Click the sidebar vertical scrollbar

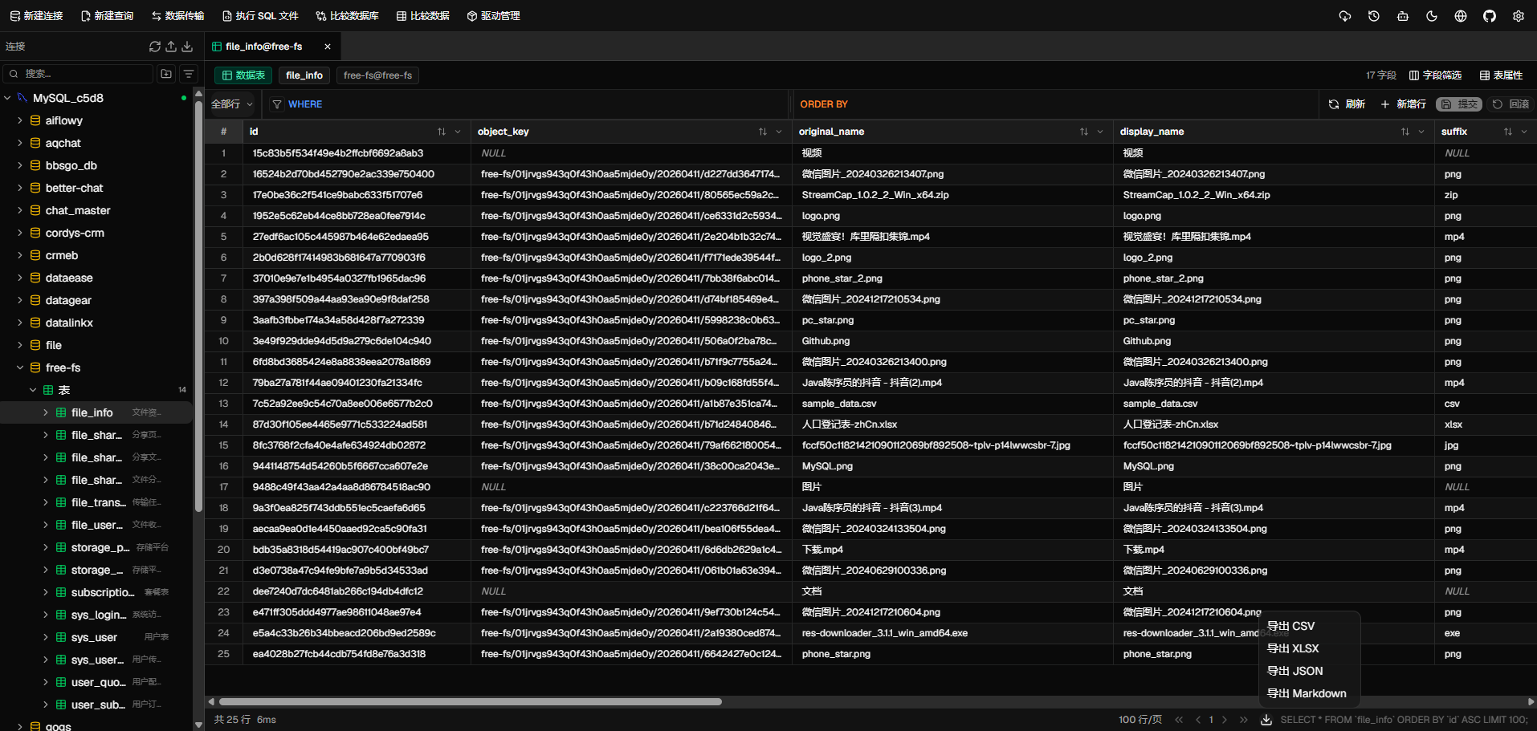click(x=198, y=307)
